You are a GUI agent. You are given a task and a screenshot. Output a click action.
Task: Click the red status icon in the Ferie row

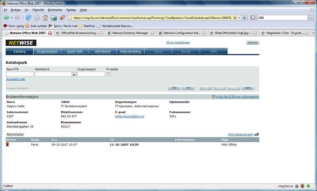[8, 144]
